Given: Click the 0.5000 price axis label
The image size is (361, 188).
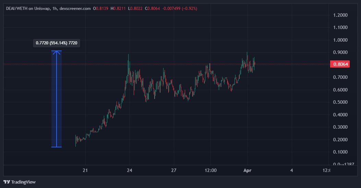Looking at the screenshot, I should click(x=340, y=102).
